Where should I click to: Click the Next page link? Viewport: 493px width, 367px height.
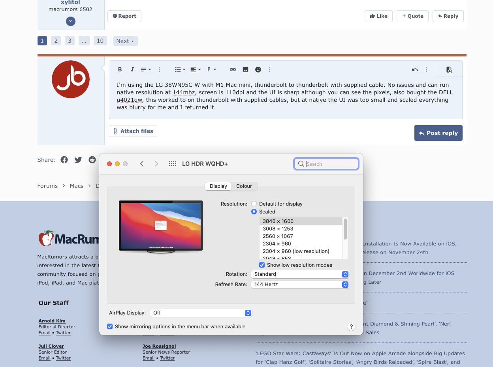125,41
